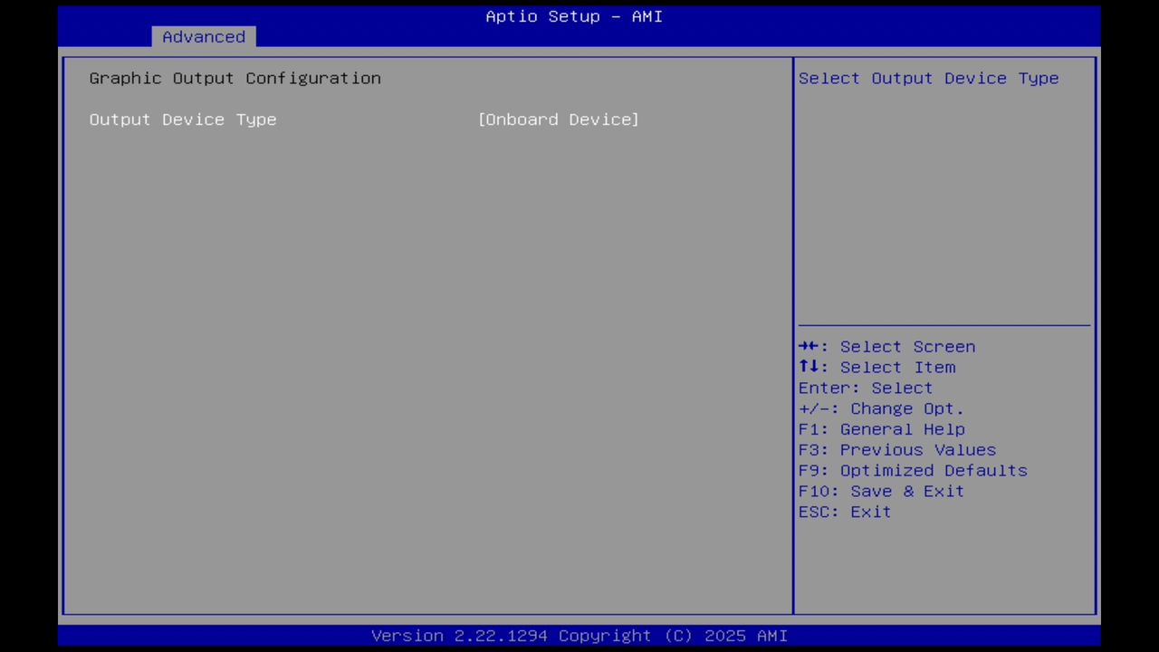1159x652 pixels.
Task: Click inside the help pane divider line
Action: click(x=943, y=323)
